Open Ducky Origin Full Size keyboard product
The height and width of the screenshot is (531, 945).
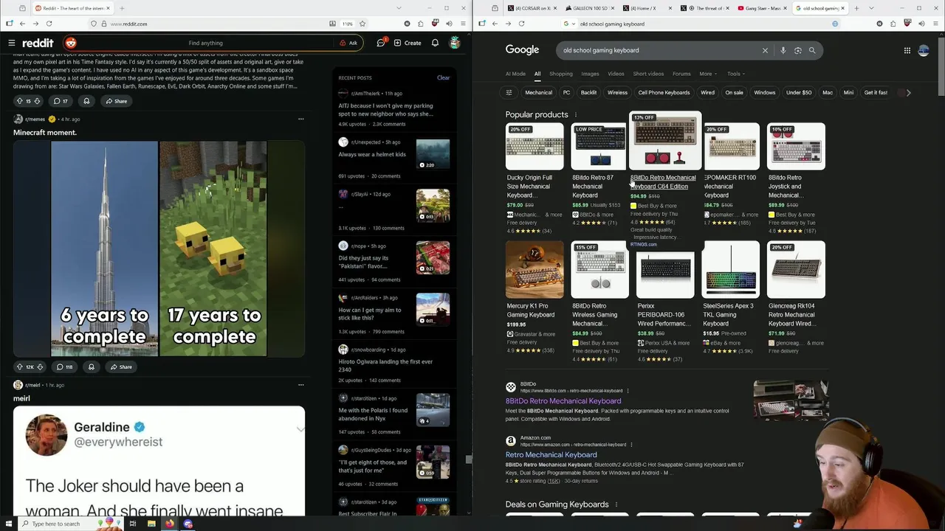(535, 178)
